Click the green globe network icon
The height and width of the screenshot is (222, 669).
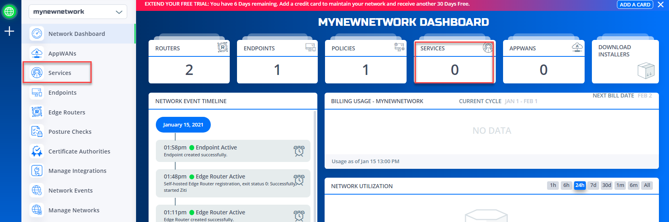(9, 12)
